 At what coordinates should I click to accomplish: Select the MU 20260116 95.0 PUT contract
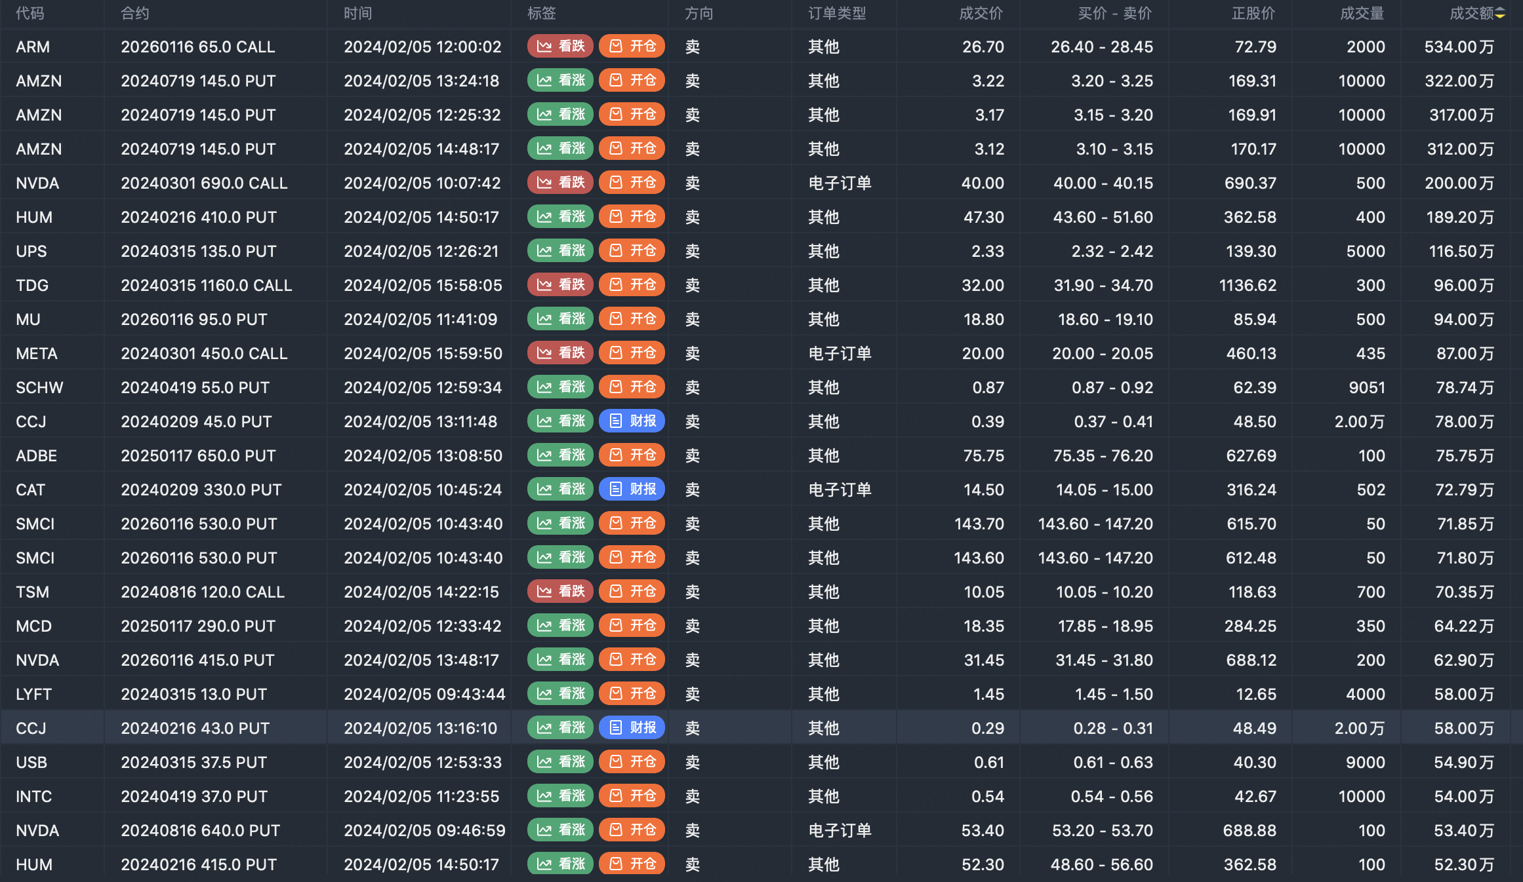(x=194, y=320)
